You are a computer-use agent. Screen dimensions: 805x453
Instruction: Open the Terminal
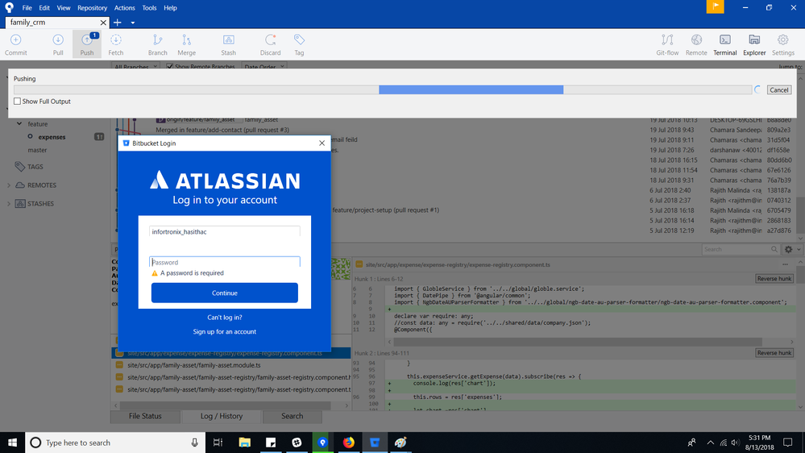click(x=725, y=44)
